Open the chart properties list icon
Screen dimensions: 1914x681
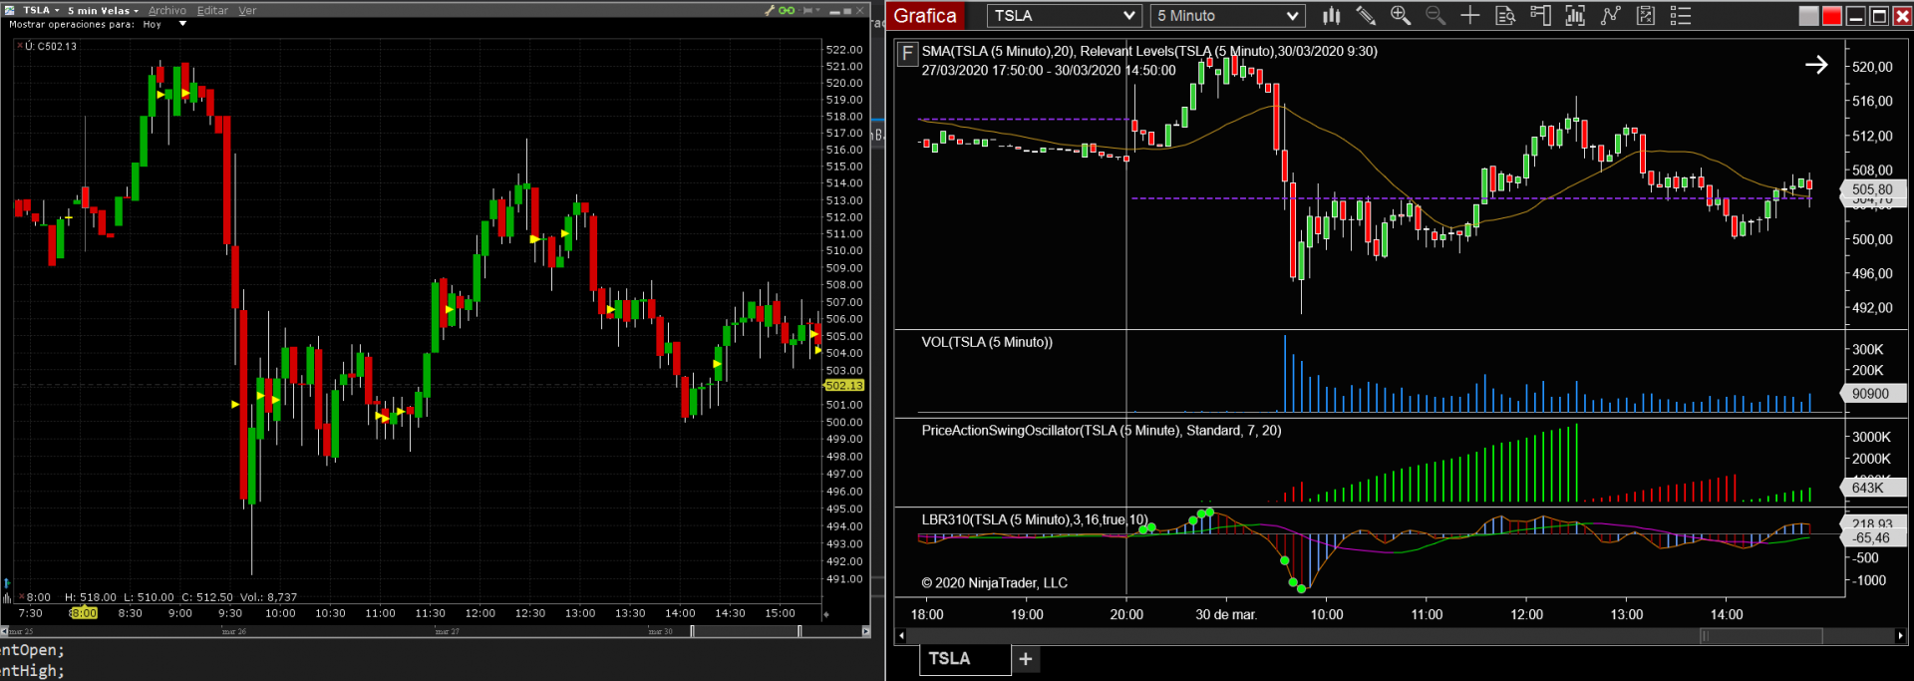[x=1681, y=16]
